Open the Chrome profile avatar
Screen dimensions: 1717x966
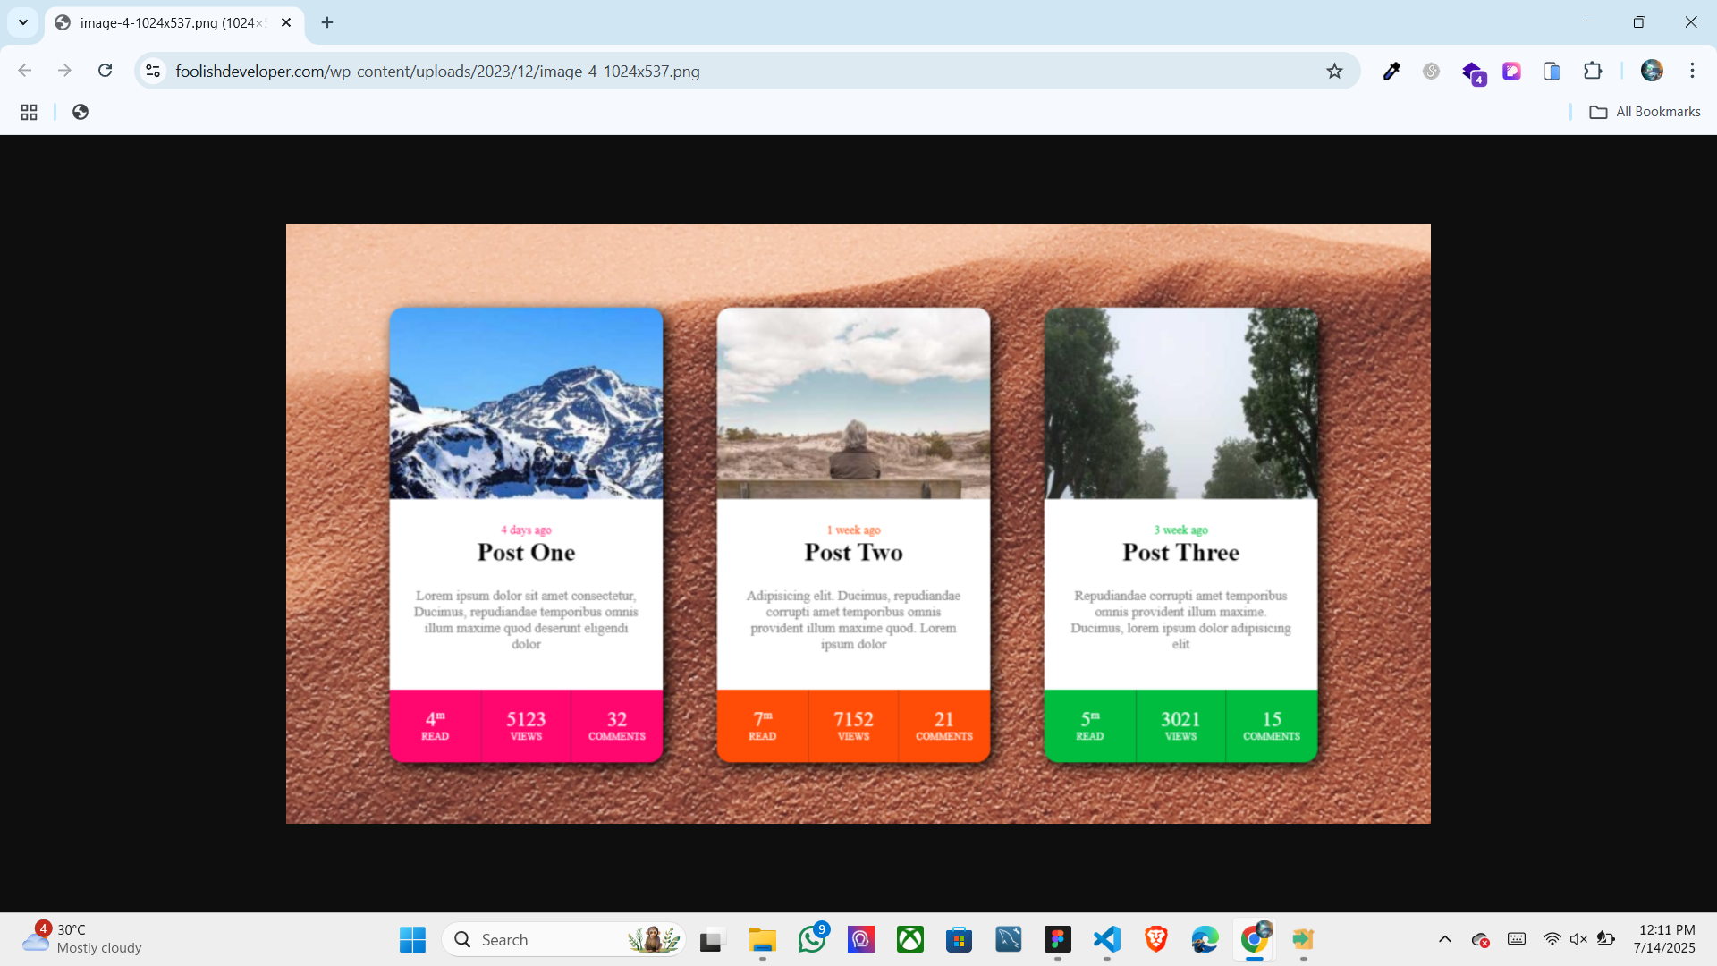pyautogui.click(x=1652, y=71)
